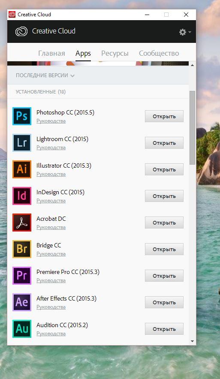Image resolution: width=220 pixels, height=379 pixels.
Task: Click the Photoshop CC (2015.5) name
Action: (x=65, y=112)
